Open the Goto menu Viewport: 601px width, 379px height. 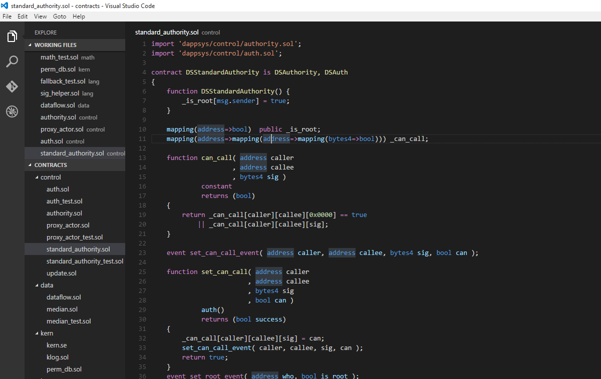60,16
